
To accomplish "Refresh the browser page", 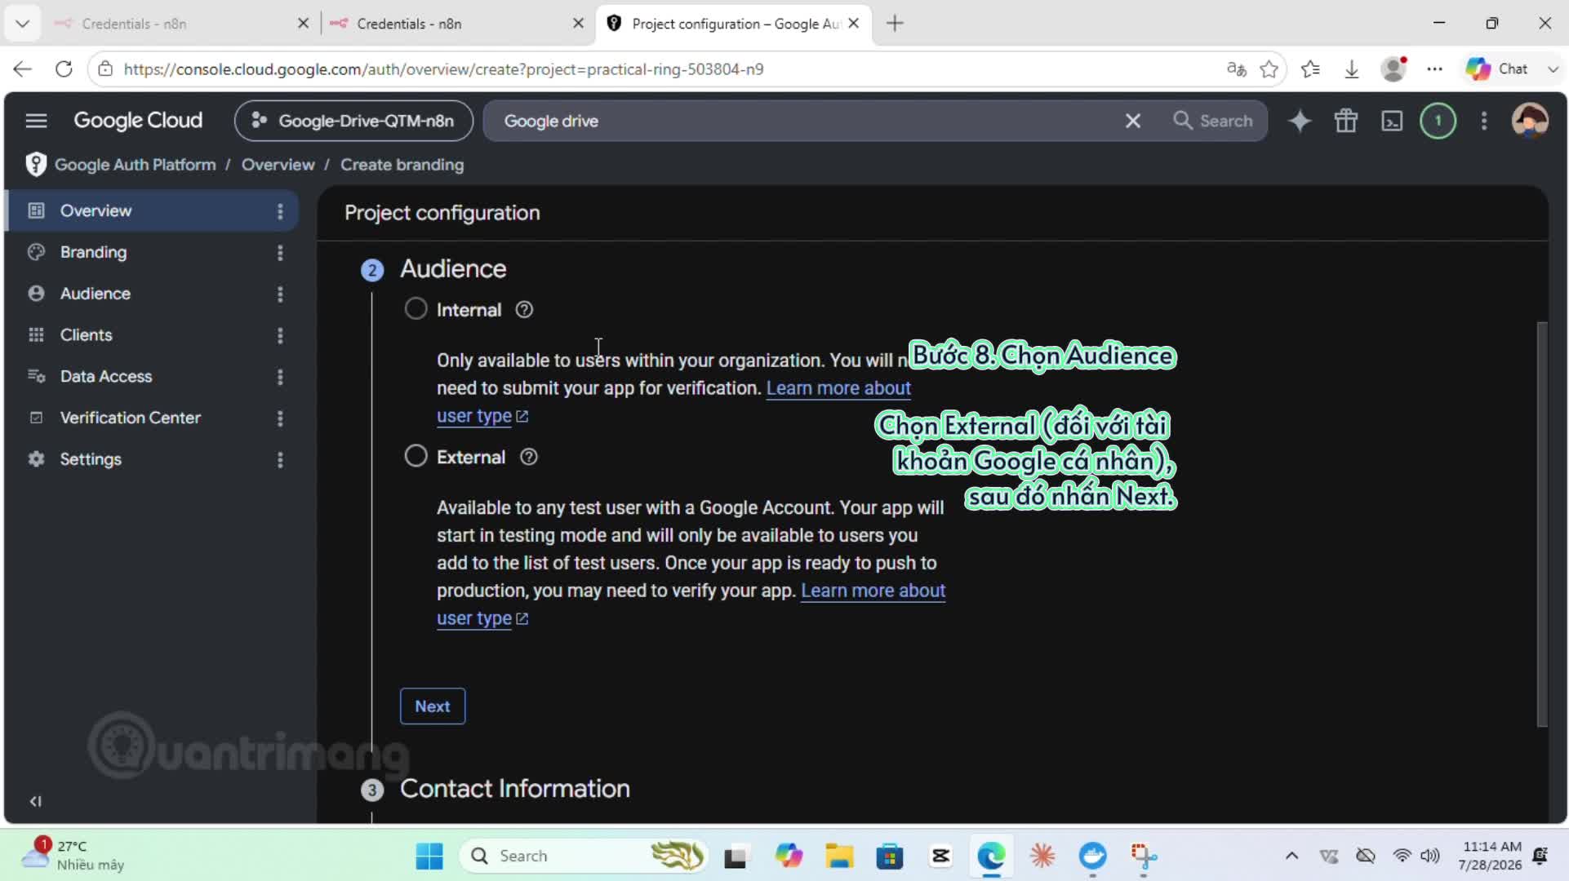I will (64, 69).
